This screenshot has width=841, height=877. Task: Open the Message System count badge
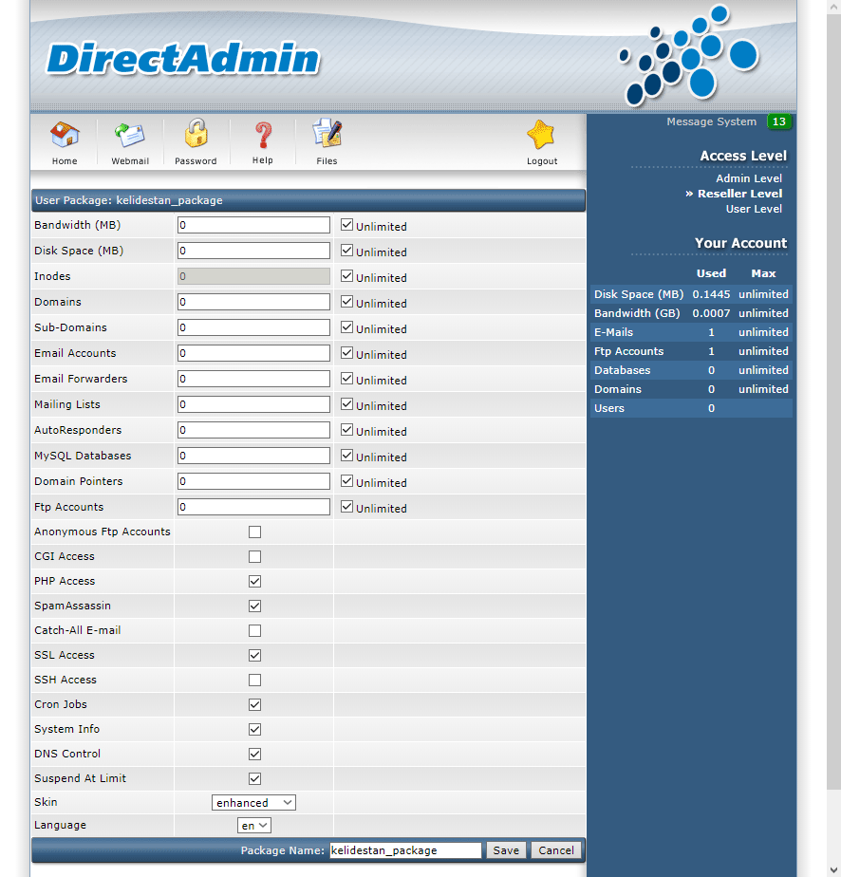pos(779,121)
